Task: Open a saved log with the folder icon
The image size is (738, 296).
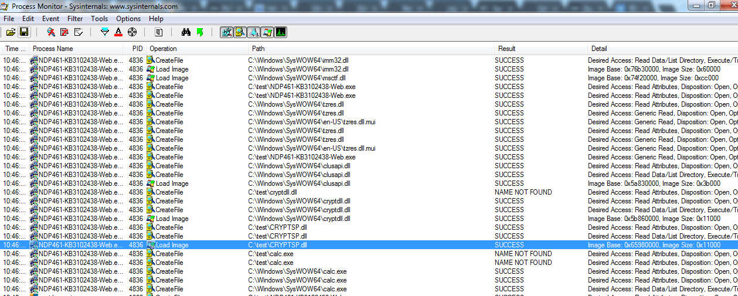Action: click(11, 32)
